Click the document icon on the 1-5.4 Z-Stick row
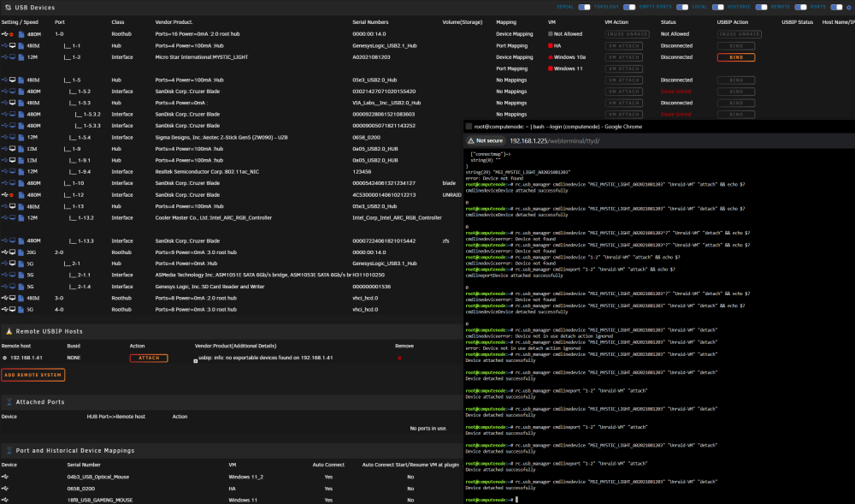 (x=21, y=138)
